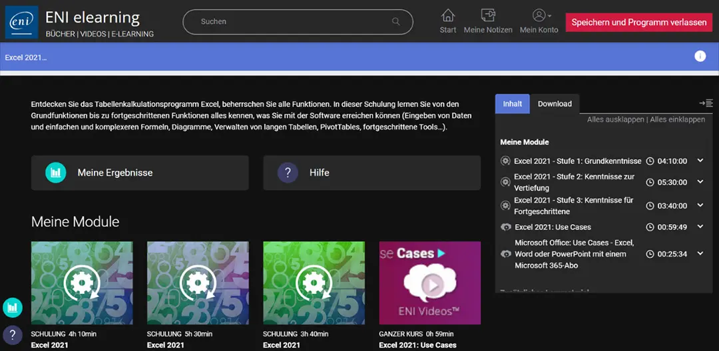
Task: Click the ENI logo in header
Action: [x=22, y=22]
